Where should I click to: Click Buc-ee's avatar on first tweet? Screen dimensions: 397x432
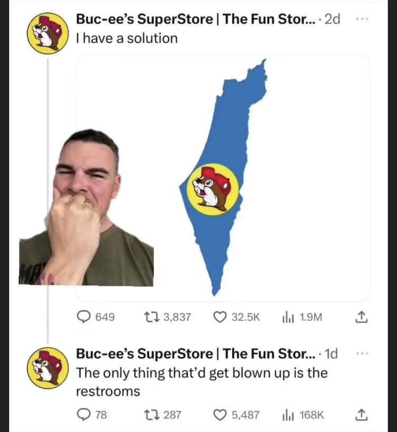click(48, 33)
